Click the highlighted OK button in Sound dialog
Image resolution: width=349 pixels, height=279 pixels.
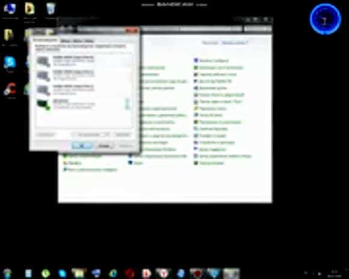(x=82, y=146)
